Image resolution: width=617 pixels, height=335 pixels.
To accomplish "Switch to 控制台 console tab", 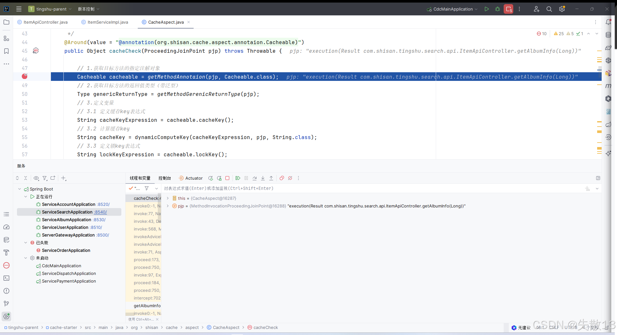I will click(x=165, y=178).
